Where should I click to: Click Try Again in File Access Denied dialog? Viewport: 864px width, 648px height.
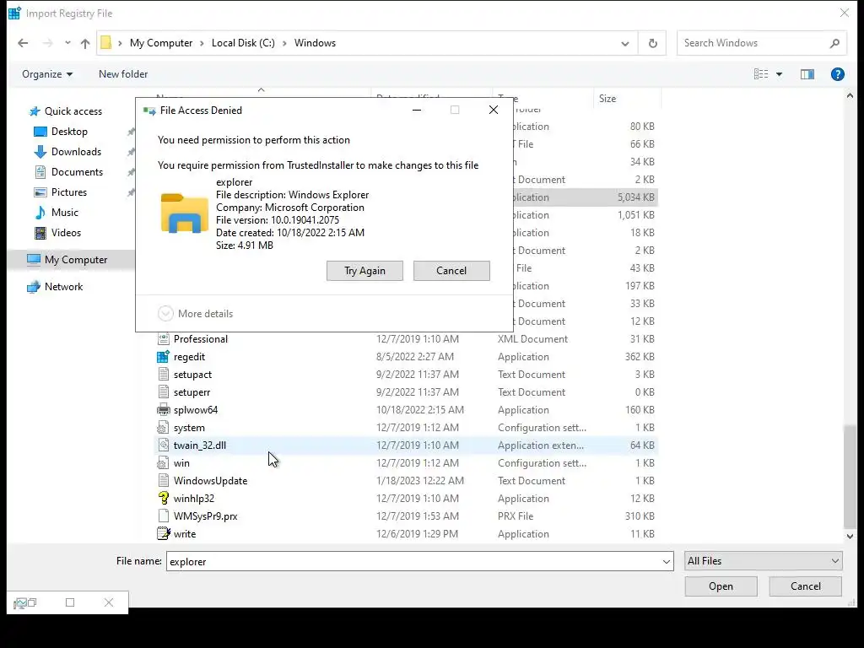tap(364, 271)
